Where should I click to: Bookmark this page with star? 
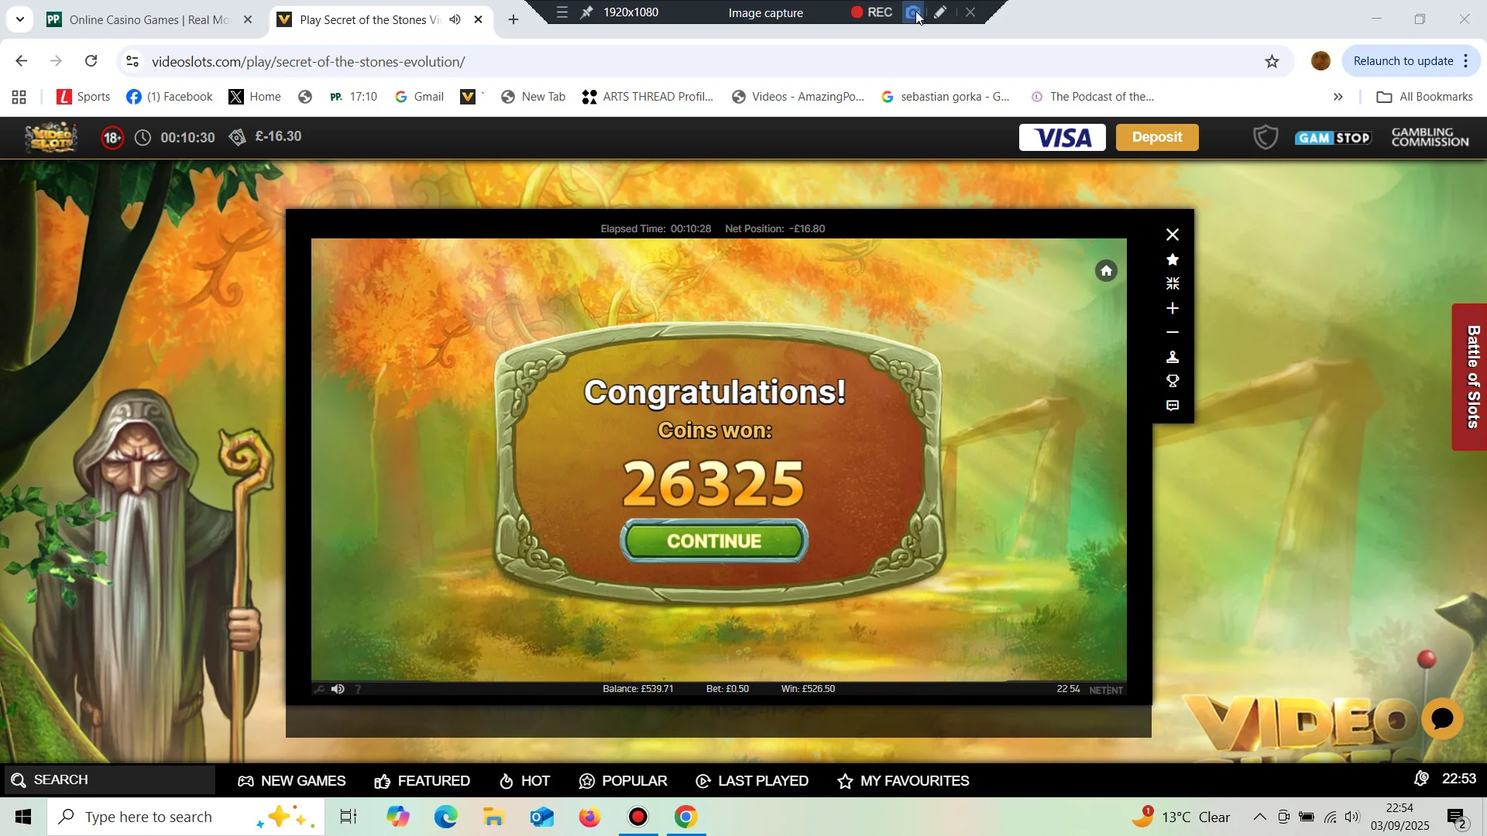[x=1272, y=61]
